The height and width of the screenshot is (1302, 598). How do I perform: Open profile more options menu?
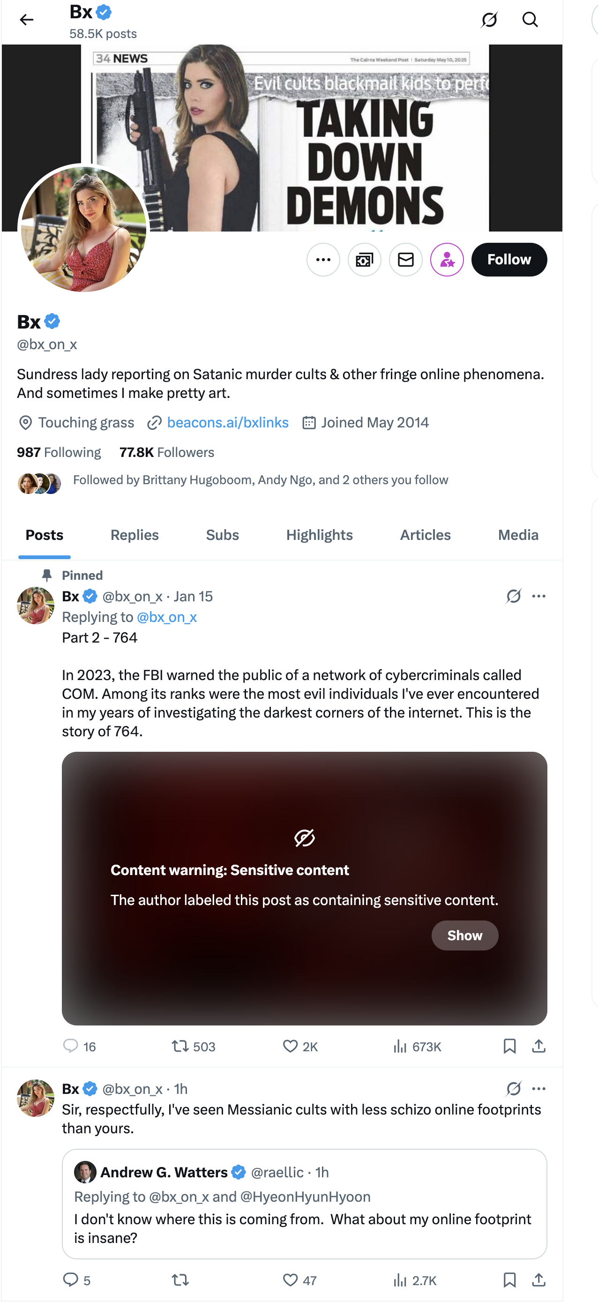pos(323,260)
